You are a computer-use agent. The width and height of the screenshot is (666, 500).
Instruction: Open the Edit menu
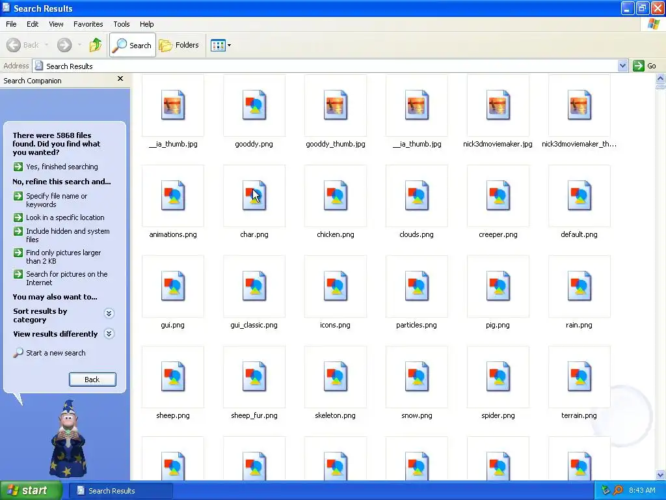pos(33,24)
